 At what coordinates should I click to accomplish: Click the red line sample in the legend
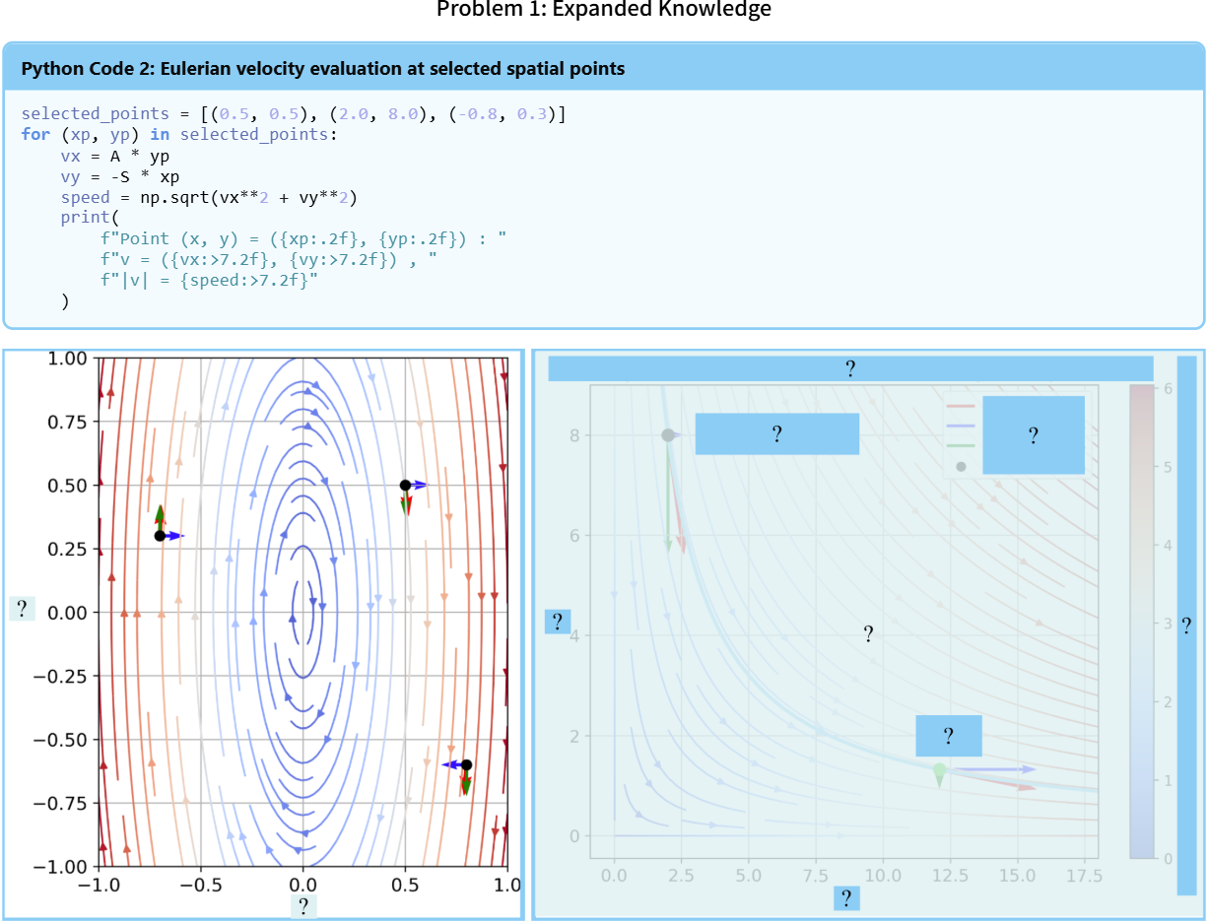tap(960, 406)
